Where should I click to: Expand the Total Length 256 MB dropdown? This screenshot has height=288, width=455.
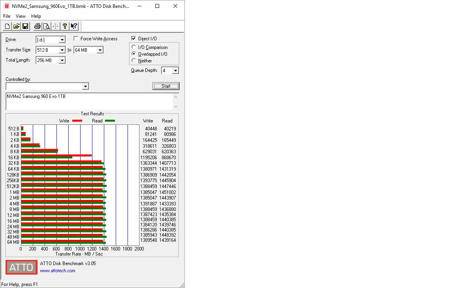point(62,60)
